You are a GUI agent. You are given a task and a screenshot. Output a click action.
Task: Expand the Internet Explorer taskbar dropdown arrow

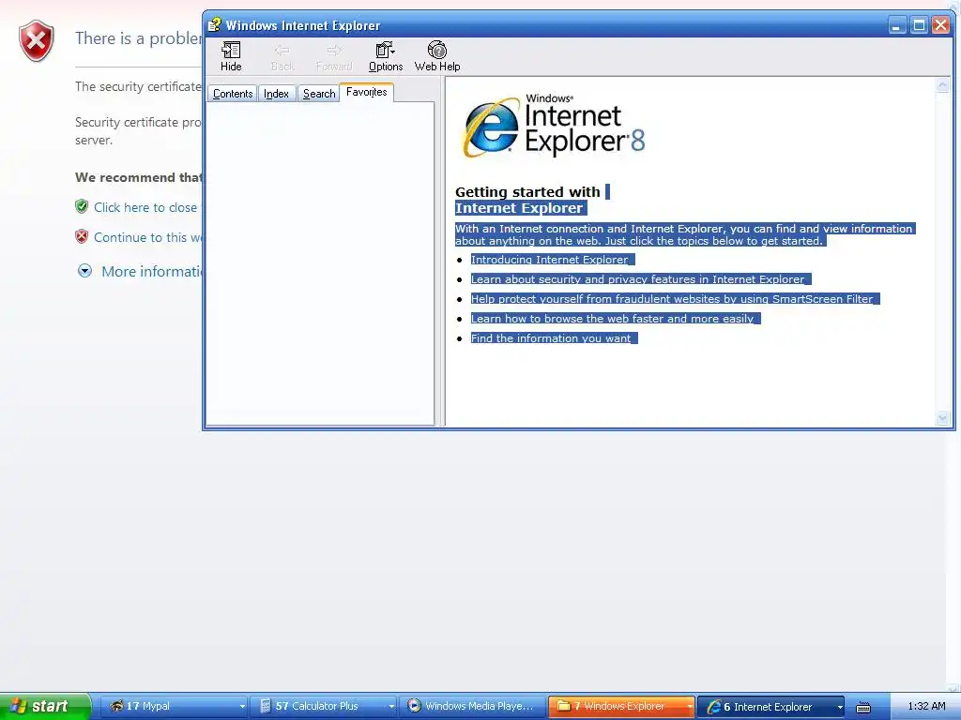[840, 707]
